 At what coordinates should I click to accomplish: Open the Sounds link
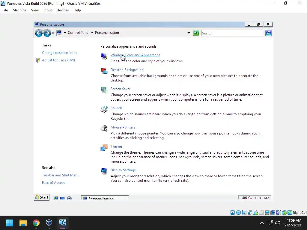pos(116,108)
